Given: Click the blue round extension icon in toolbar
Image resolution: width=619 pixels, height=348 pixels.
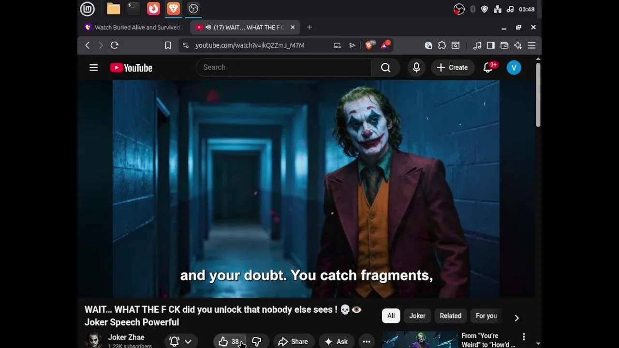Looking at the screenshot, I should [x=428, y=45].
